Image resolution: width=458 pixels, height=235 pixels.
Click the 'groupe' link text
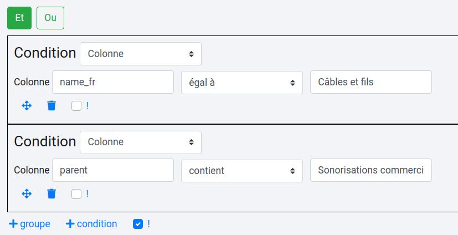pyautogui.click(x=35, y=224)
